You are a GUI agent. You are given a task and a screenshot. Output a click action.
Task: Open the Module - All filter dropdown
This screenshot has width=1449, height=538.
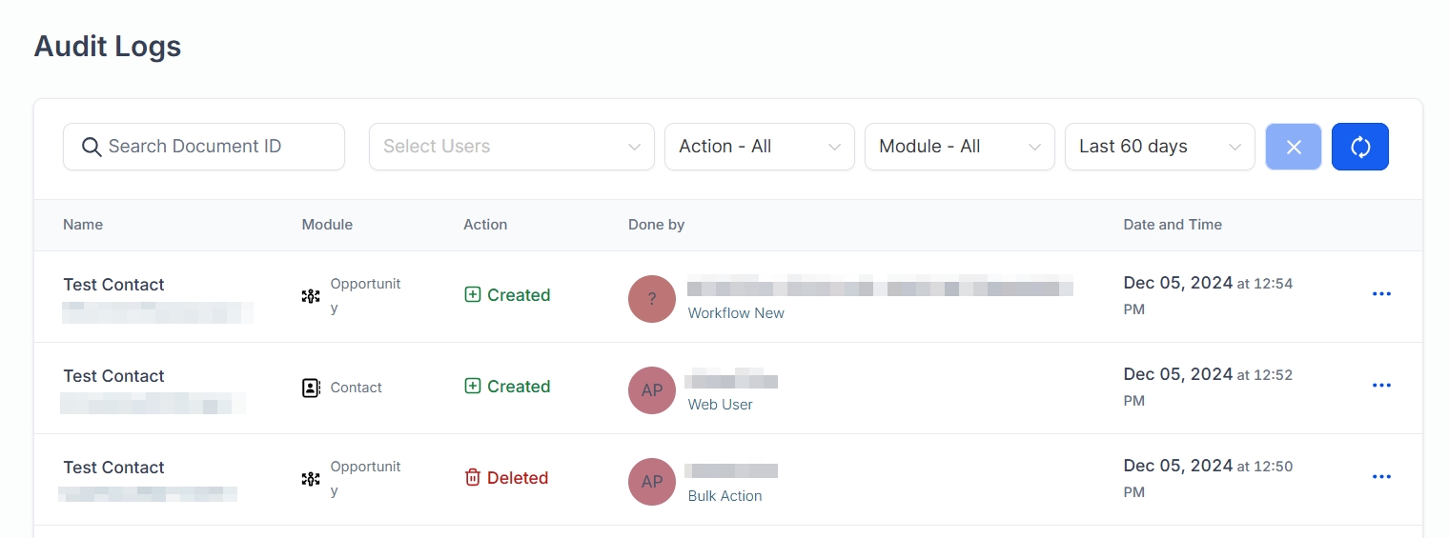(959, 147)
